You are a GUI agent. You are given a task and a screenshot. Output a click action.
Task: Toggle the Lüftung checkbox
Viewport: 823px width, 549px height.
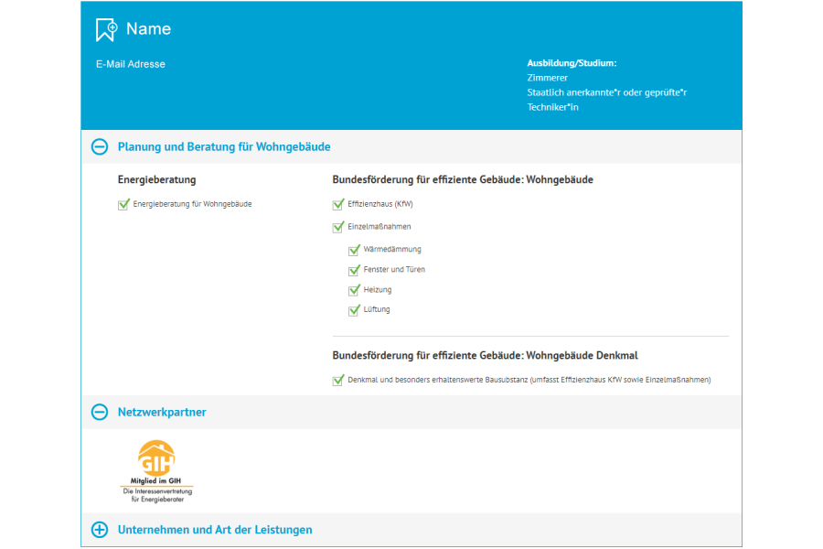[354, 310]
